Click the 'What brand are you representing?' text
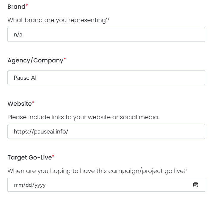 [x=58, y=20]
